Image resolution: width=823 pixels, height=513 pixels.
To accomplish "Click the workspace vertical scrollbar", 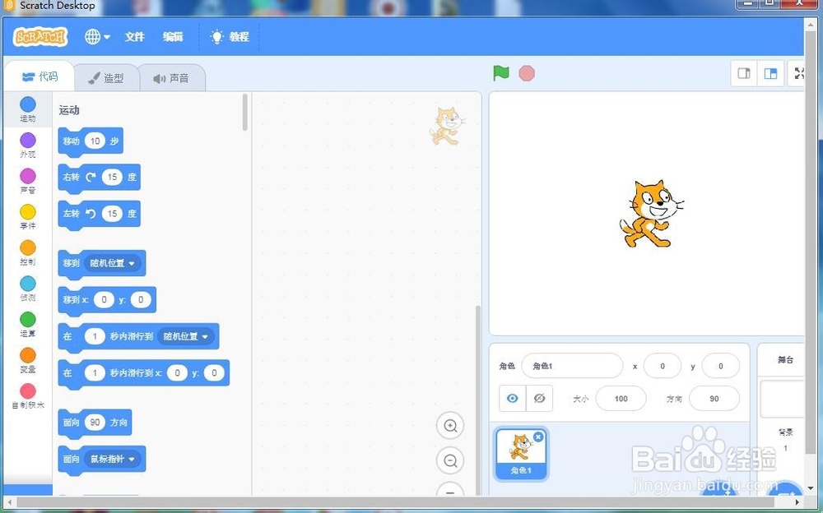I will point(477,400).
